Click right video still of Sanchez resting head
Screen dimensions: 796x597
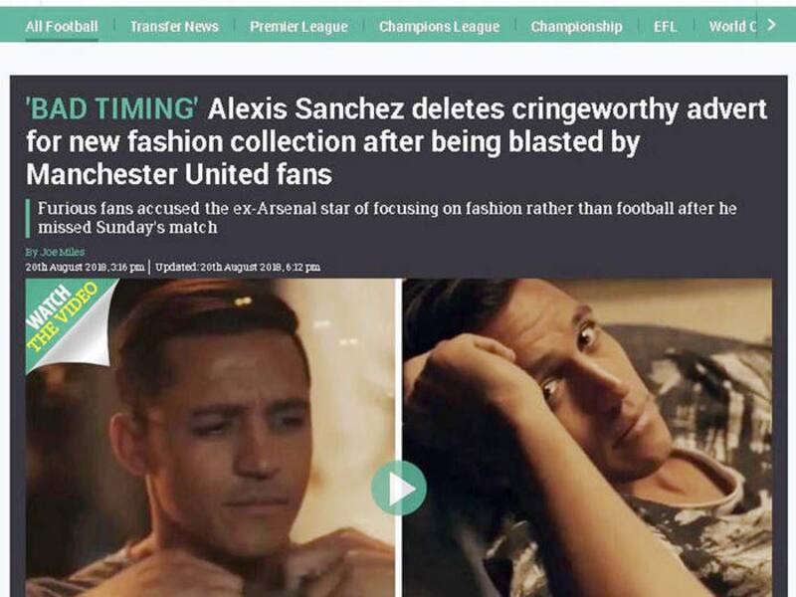tap(587, 438)
